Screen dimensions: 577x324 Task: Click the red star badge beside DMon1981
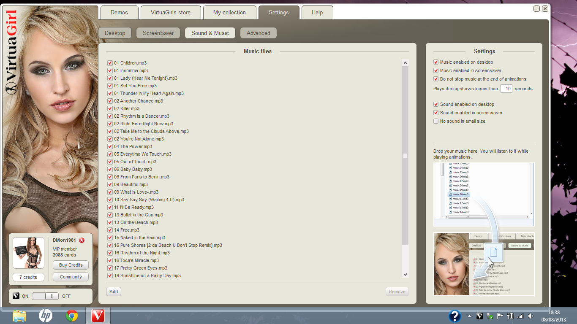(82, 240)
